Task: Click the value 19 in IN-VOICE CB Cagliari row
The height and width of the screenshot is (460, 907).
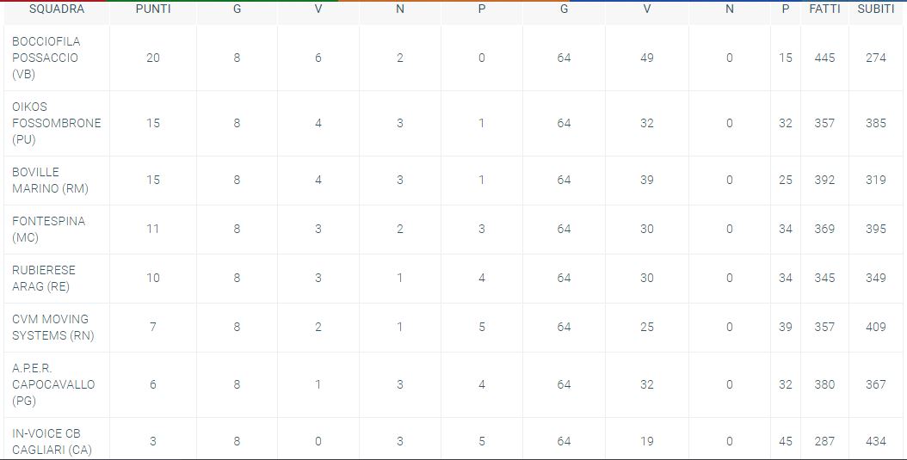Action: [x=647, y=441]
